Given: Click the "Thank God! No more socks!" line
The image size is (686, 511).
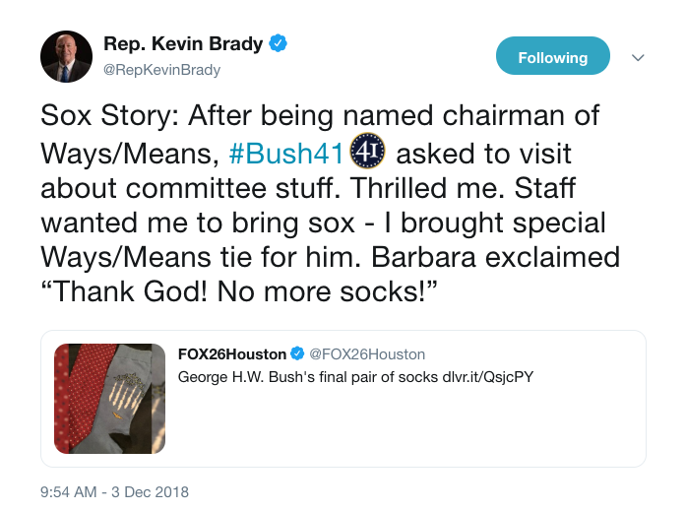Looking at the screenshot, I should (236, 291).
